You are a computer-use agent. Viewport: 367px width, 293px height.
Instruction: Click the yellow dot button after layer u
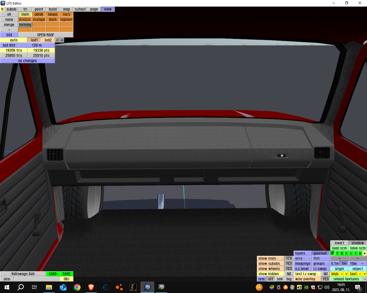click(x=365, y=253)
